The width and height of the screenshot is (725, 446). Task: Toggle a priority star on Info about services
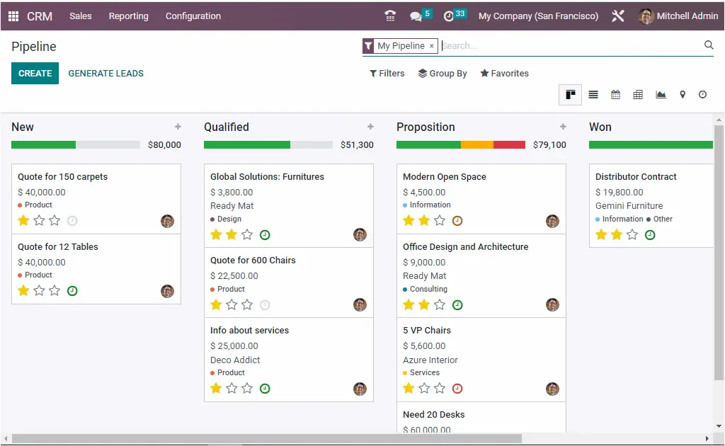(x=217, y=388)
